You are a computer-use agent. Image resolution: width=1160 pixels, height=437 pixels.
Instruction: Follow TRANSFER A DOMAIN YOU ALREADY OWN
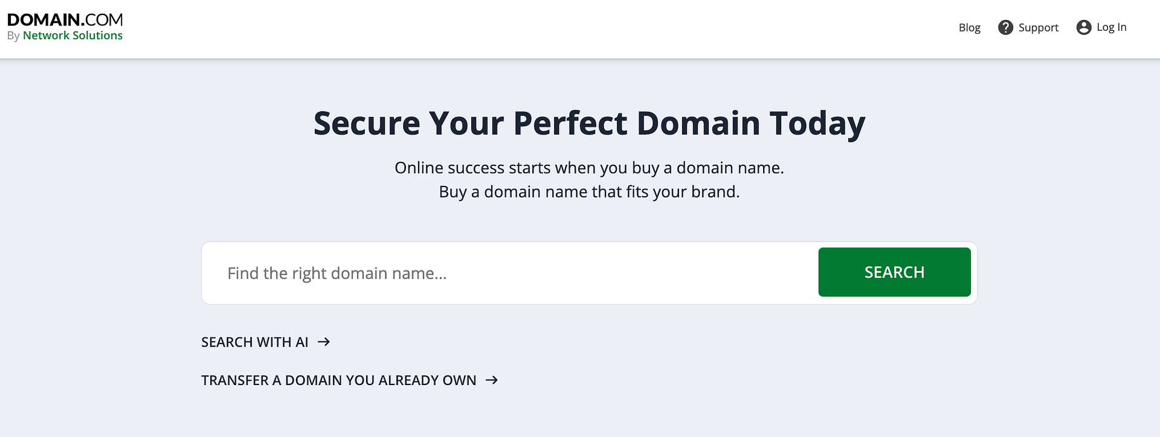(x=338, y=380)
